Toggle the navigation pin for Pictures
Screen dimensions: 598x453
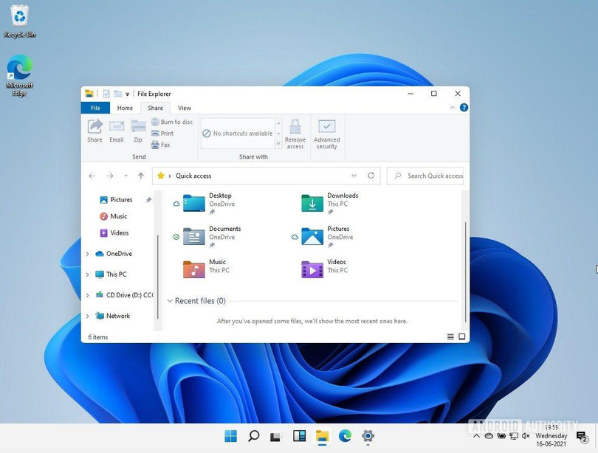pos(148,199)
